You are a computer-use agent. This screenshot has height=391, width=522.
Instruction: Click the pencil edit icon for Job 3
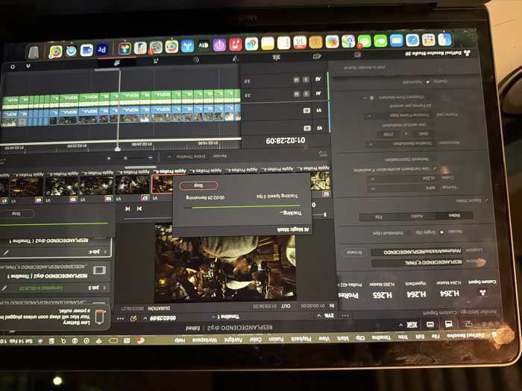[x=4, y=288]
